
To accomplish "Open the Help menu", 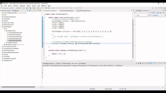I will pos(49,6).
